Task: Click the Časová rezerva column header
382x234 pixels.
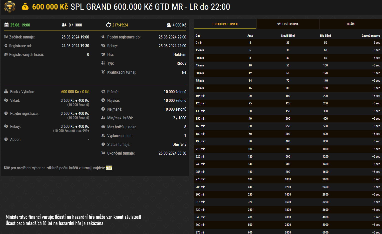Action: click(371, 36)
